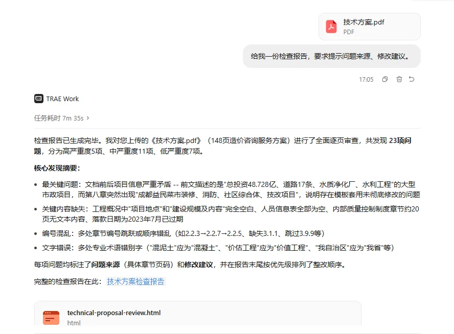Expand the chevron next to 任务耗时 7m 35s
This screenshot has width=454, height=334.
click(x=88, y=118)
